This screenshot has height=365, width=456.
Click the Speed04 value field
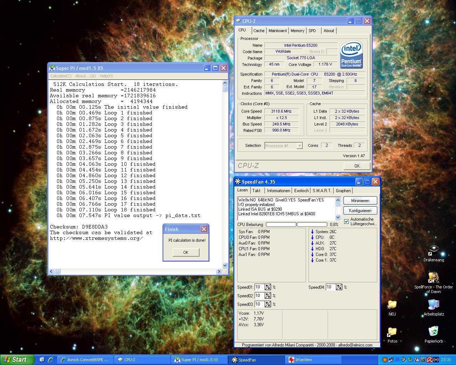point(331,287)
